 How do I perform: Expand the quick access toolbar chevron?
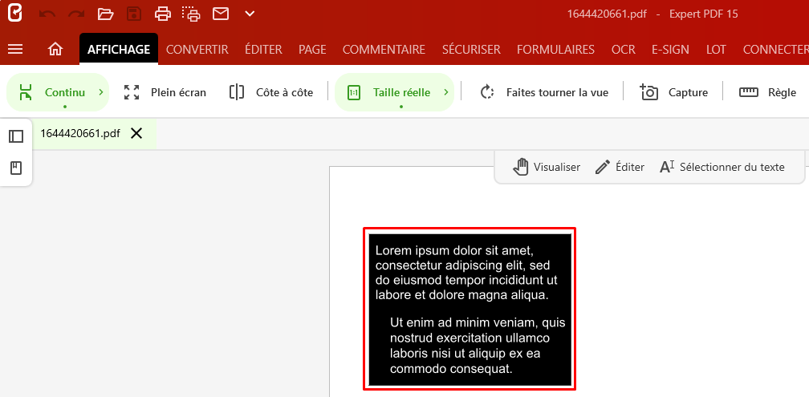coord(250,14)
